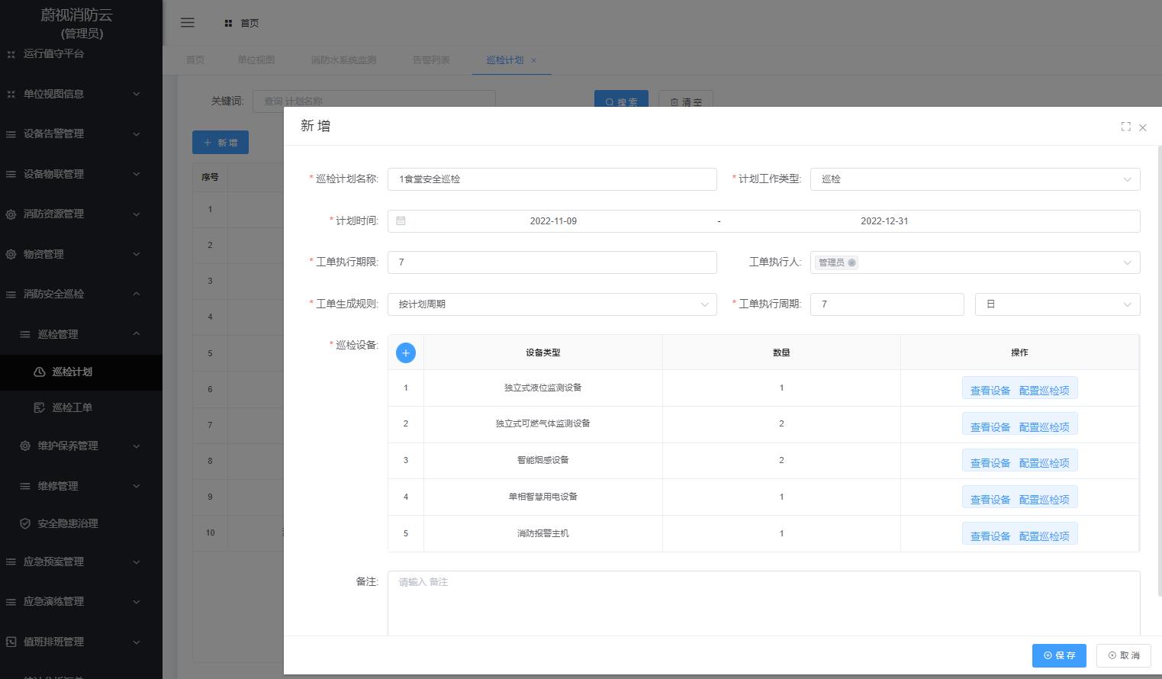Open the 工单执行人 dropdown arrow
Viewport: 1162px width, 679px height.
pos(1127,262)
